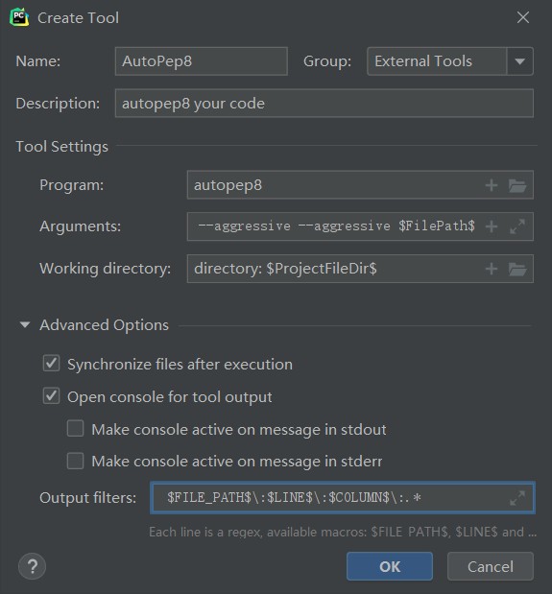Viewport: 552px width, 594px height.
Task: Enable Make console active on message in stderr
Action: pyautogui.click(x=76, y=461)
